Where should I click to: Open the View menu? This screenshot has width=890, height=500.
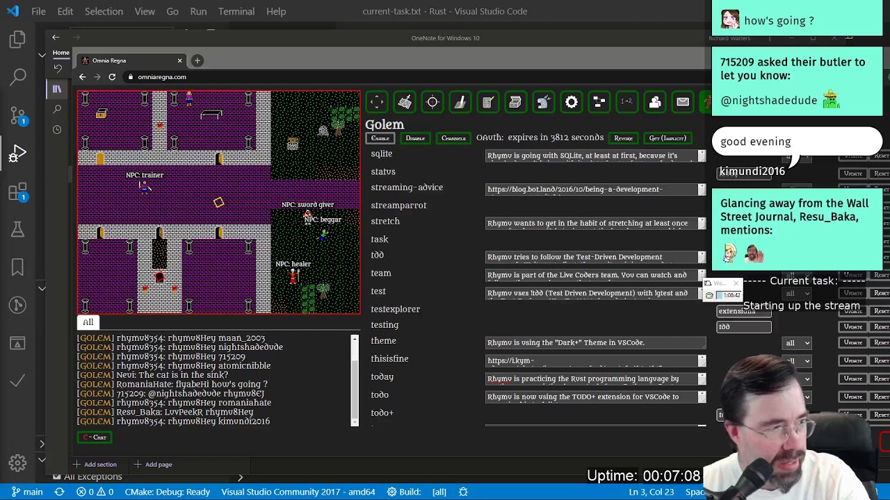pos(145,11)
